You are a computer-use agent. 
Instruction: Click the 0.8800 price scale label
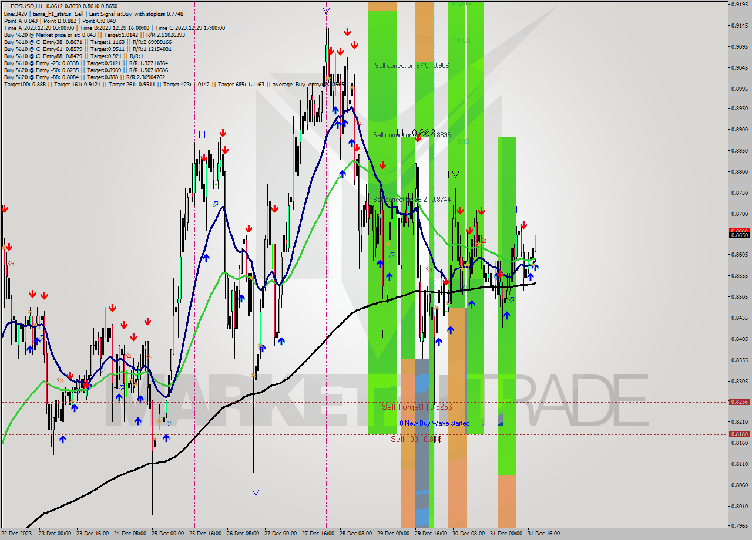pyautogui.click(x=739, y=172)
